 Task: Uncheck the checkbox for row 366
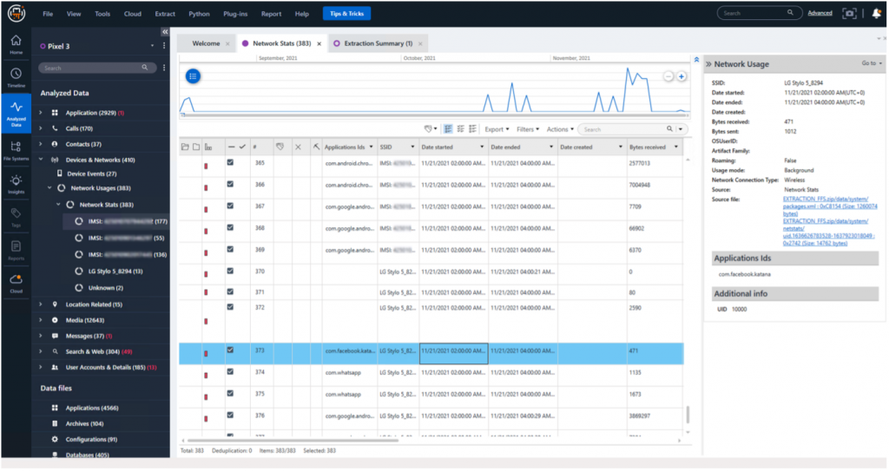click(230, 184)
